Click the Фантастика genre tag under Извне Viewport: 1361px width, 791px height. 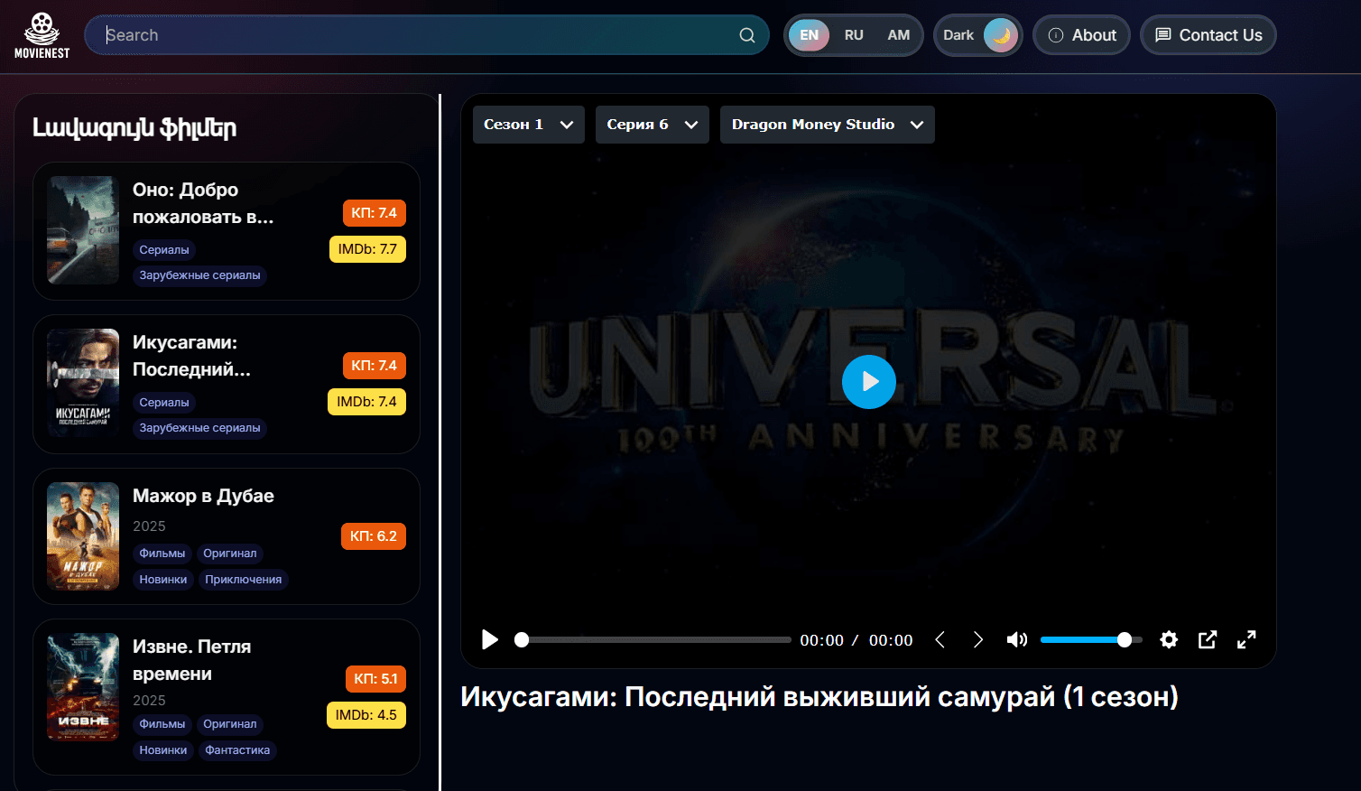(x=237, y=749)
